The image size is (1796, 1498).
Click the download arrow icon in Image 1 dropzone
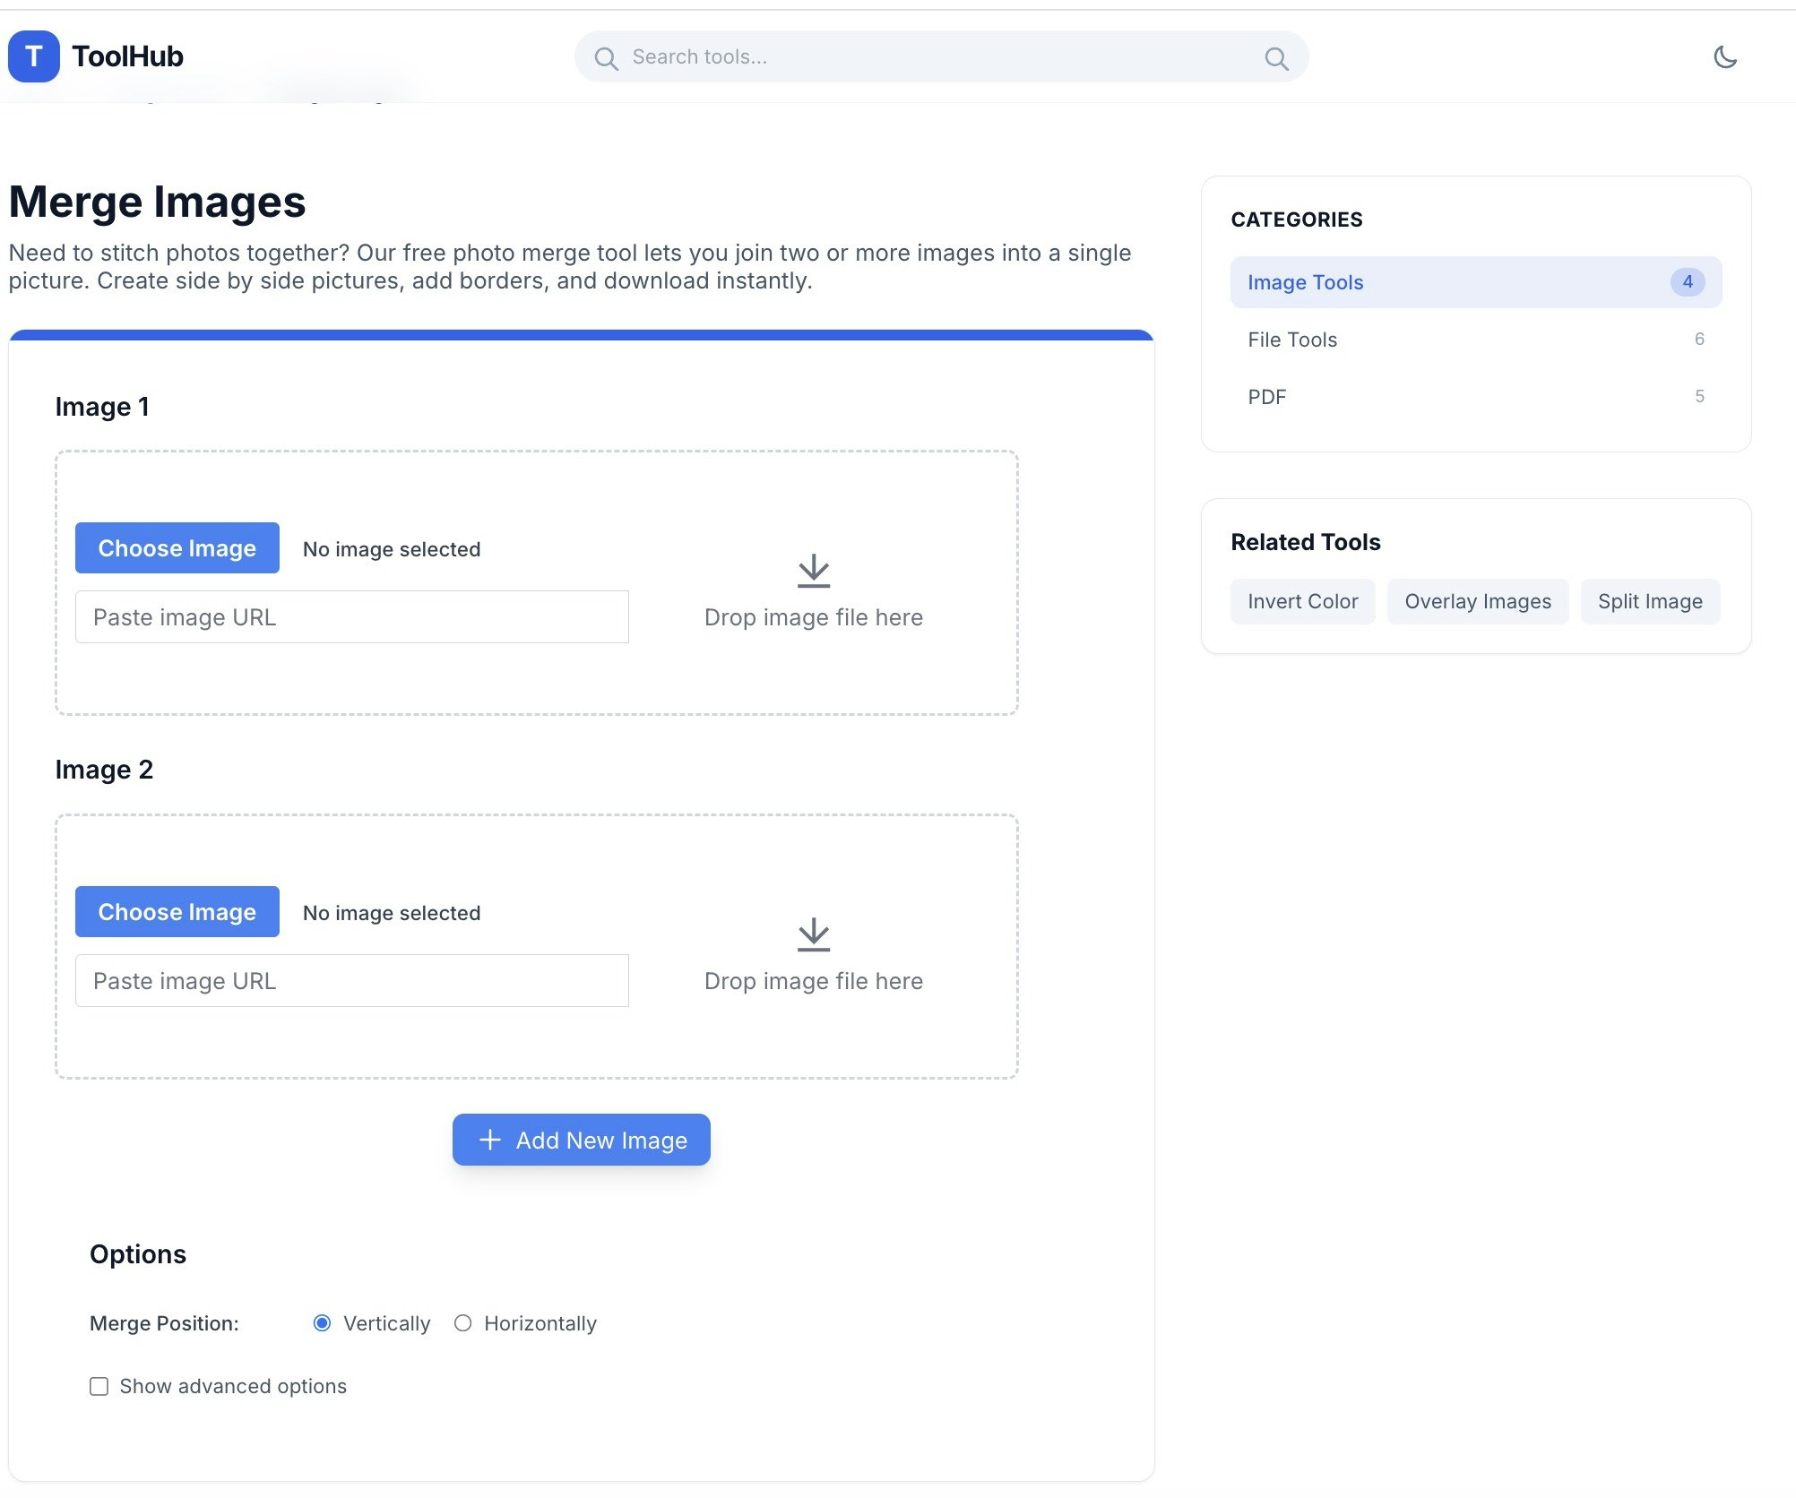click(813, 571)
